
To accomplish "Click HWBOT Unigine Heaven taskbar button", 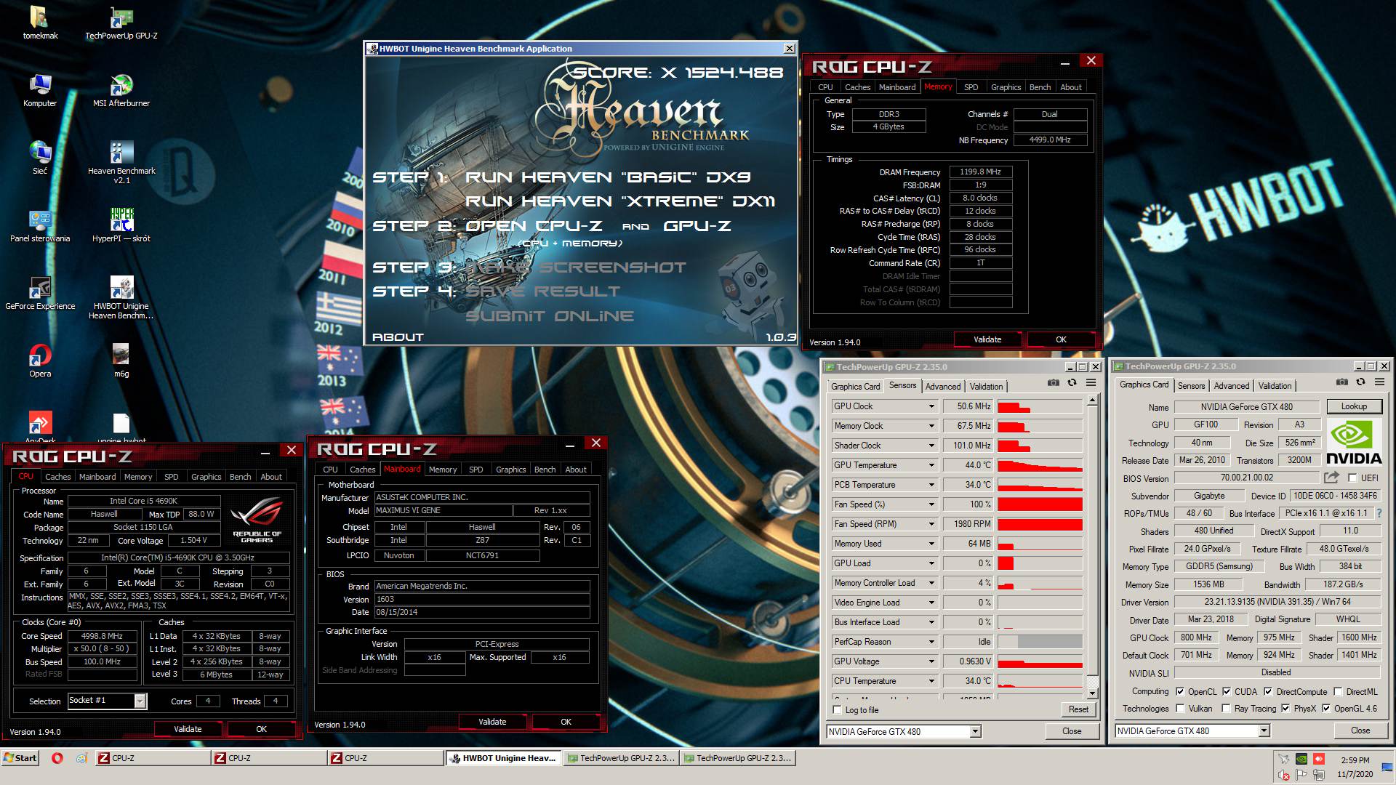I will click(x=503, y=758).
